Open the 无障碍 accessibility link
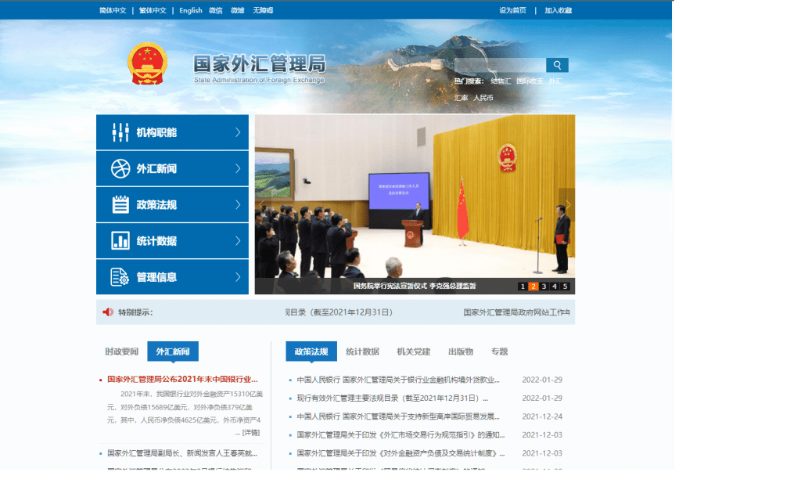 click(x=263, y=10)
